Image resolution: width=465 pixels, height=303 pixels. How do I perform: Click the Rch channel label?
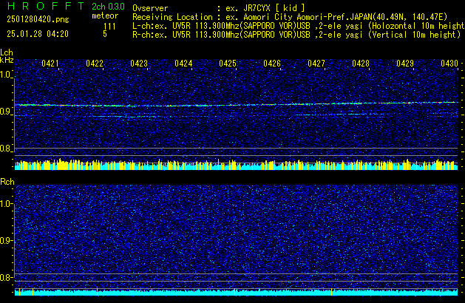7,182
